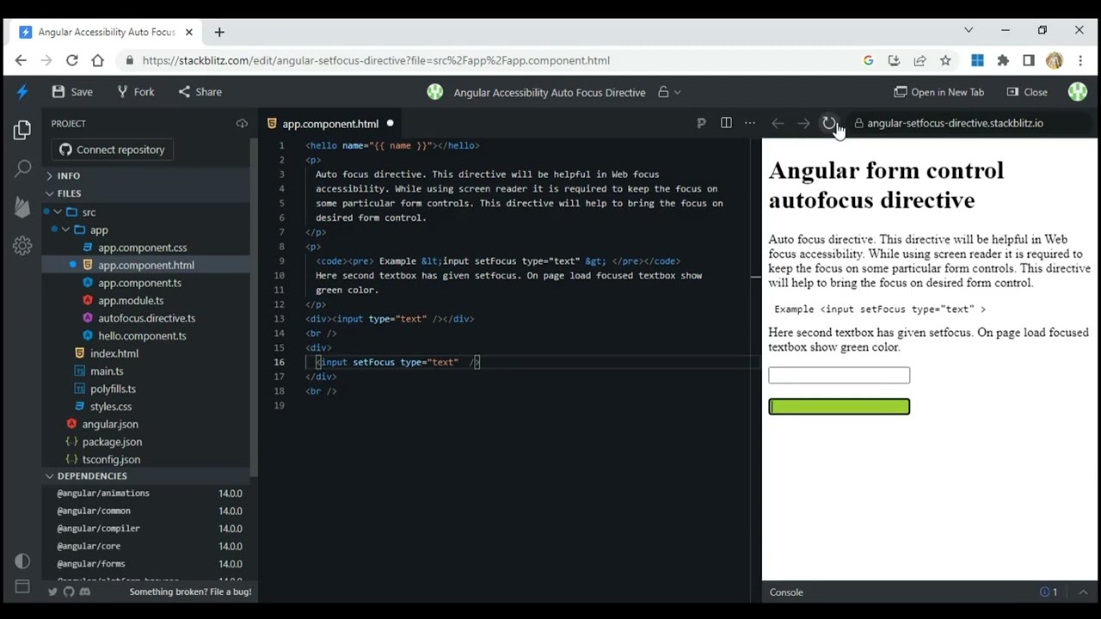Go forward in preview navigation
The height and width of the screenshot is (619, 1101).
click(x=803, y=124)
